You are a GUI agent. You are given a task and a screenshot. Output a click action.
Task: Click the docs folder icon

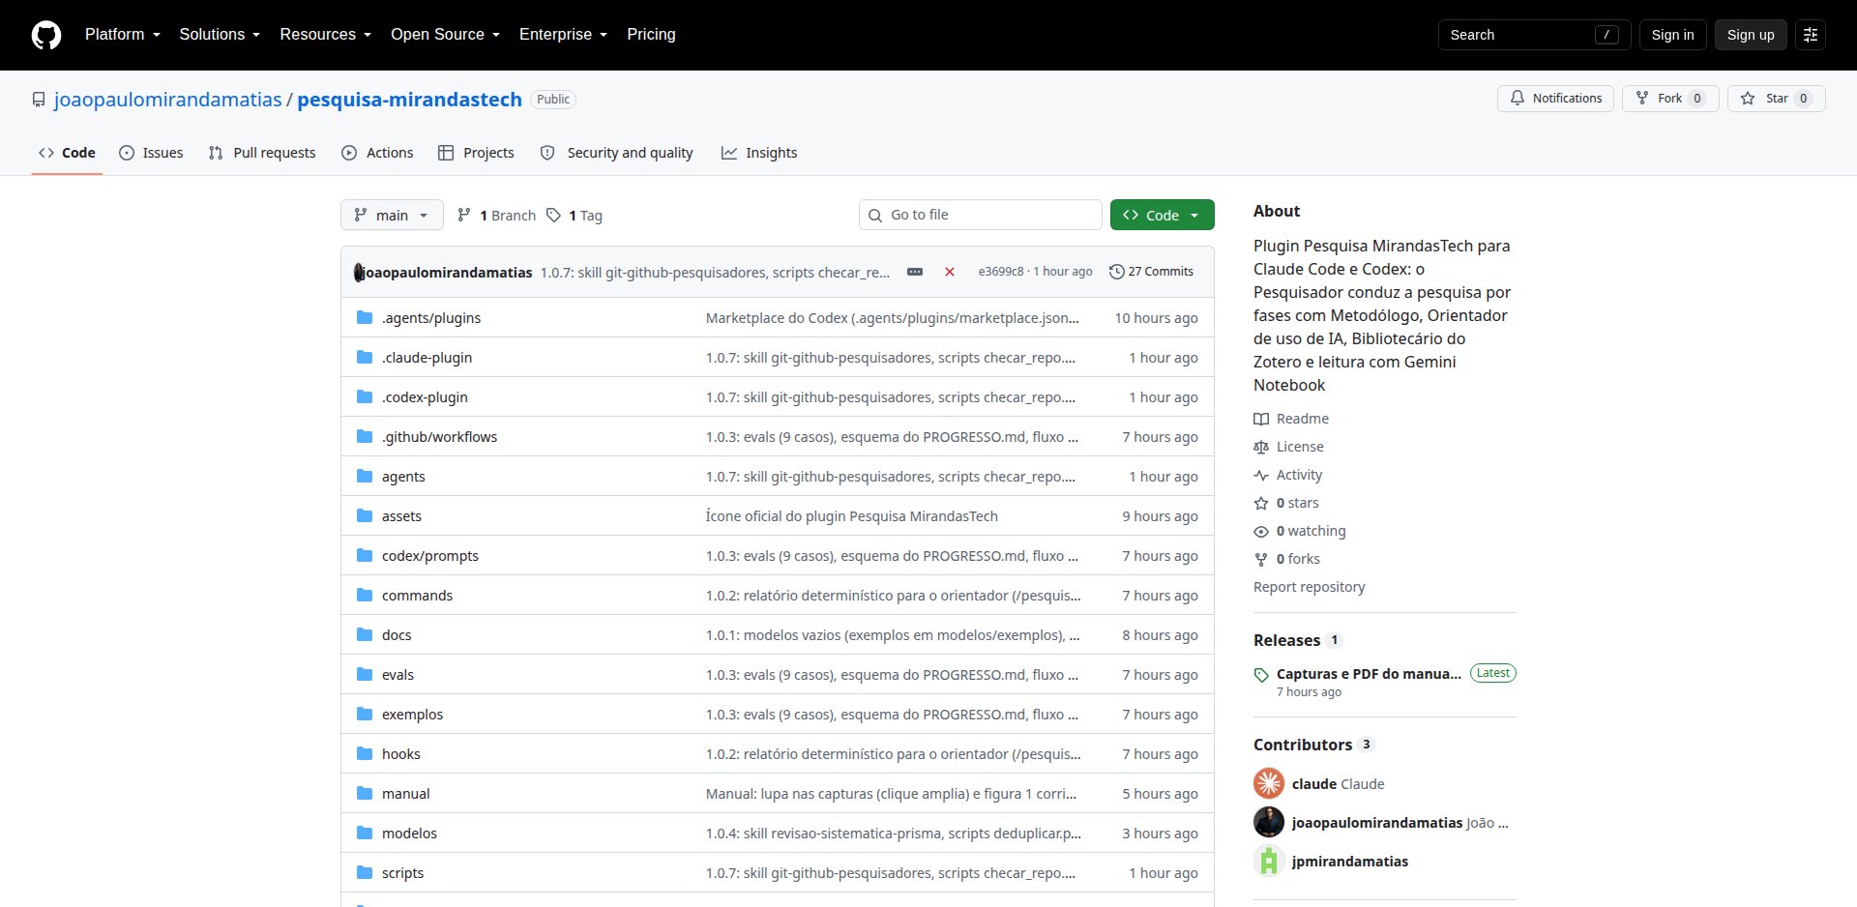pyautogui.click(x=365, y=634)
